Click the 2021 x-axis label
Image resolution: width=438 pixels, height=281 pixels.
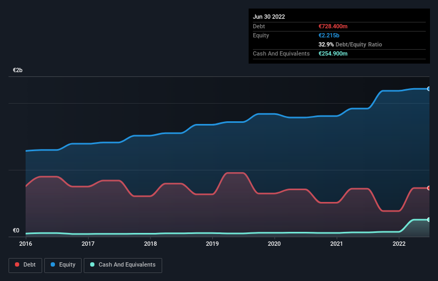click(337, 244)
